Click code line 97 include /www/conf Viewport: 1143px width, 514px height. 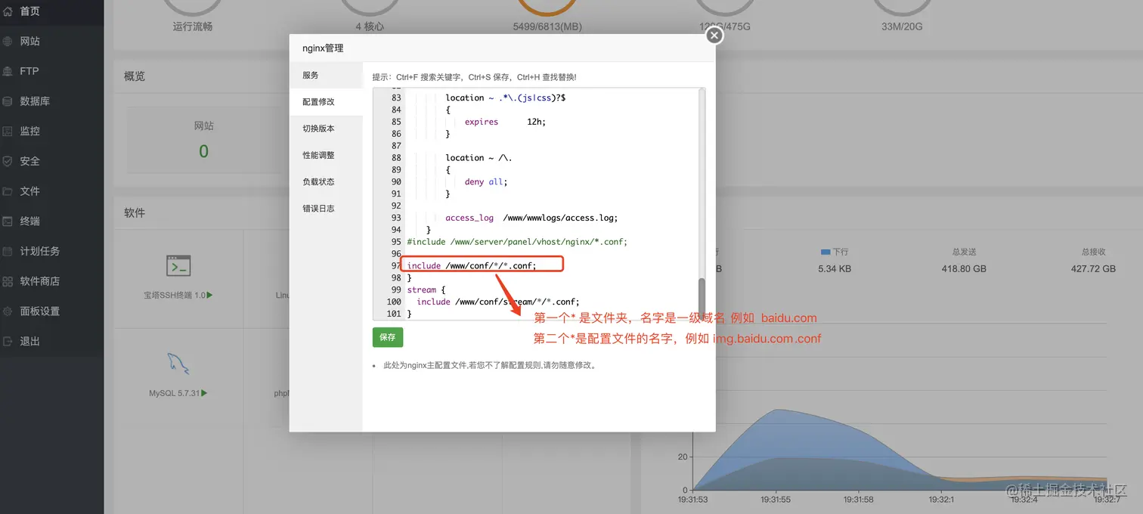(x=472, y=266)
